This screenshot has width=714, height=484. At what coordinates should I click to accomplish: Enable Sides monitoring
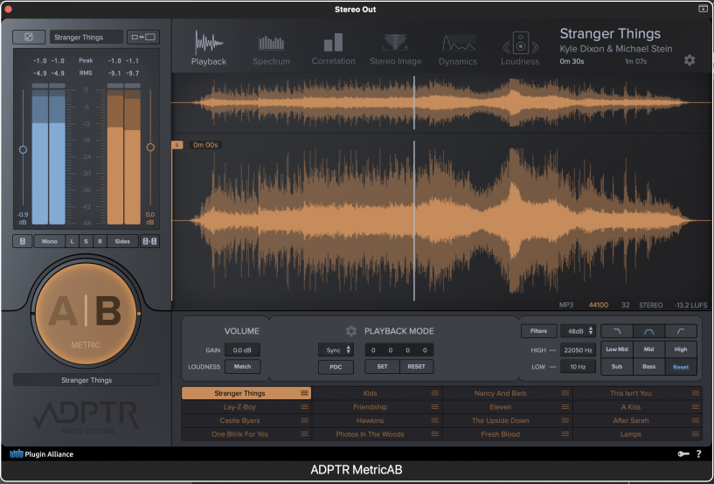122,241
